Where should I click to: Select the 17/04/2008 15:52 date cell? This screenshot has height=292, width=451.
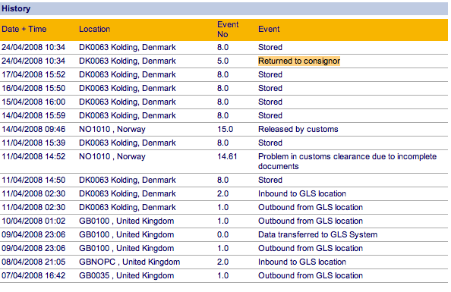(33, 74)
